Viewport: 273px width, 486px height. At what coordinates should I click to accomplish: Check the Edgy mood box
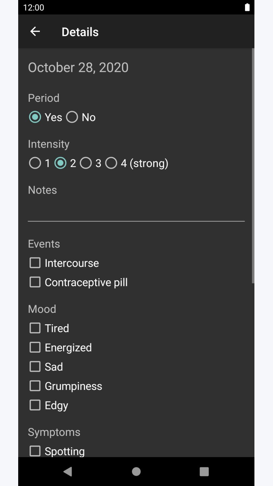pyautogui.click(x=49, y=405)
